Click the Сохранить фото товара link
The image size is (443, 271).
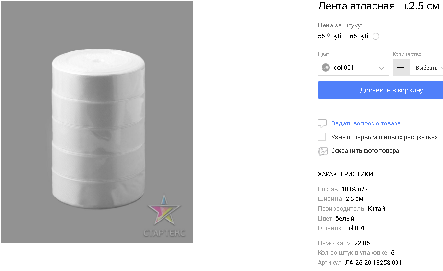coord(365,151)
